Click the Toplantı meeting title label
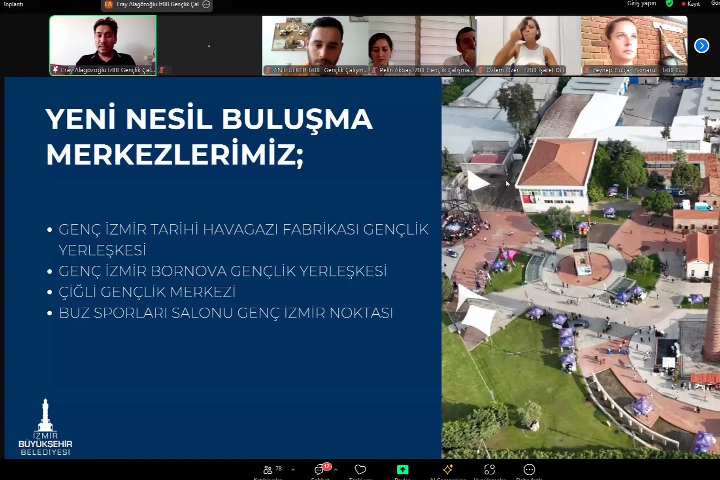 point(13,4)
